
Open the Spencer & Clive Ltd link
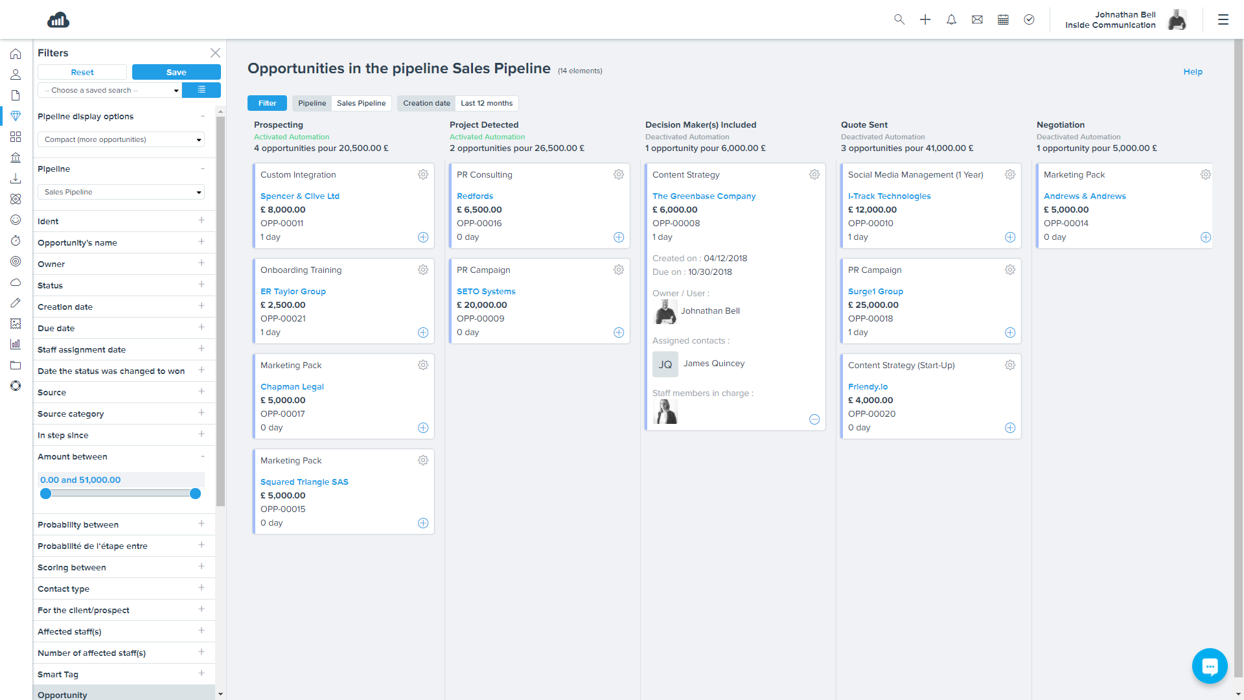[299, 196]
